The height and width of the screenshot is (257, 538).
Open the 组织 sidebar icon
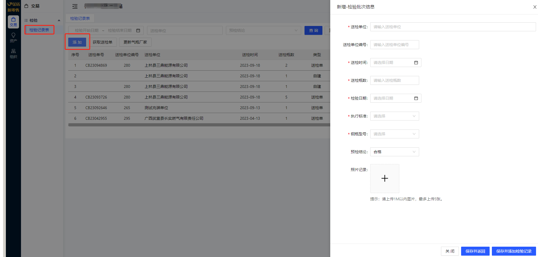(x=13, y=54)
